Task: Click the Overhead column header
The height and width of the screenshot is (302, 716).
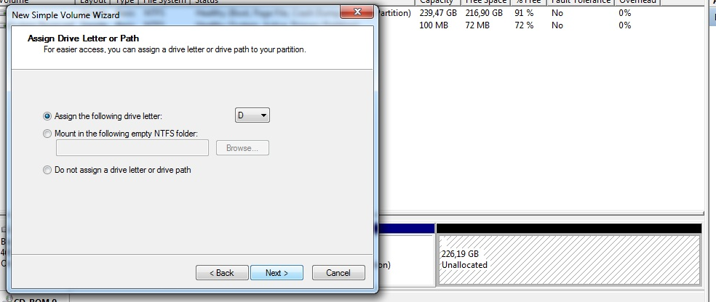Action: pos(637,2)
